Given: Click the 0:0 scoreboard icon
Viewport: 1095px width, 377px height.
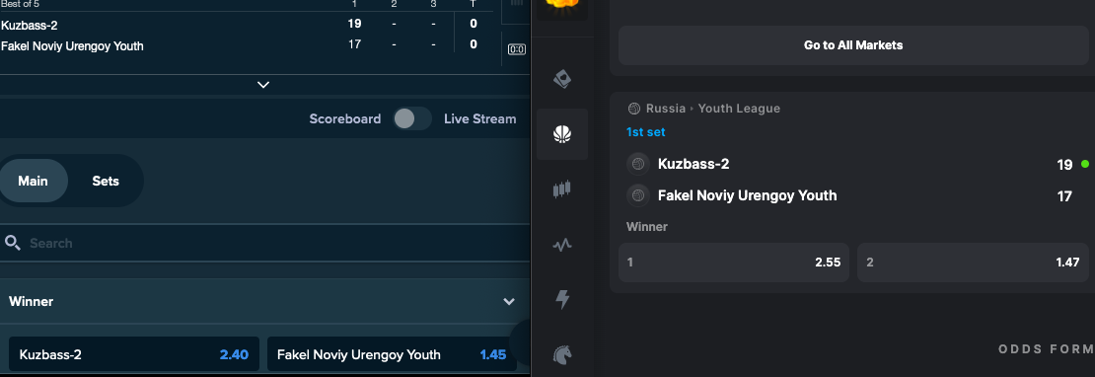Looking at the screenshot, I should (x=517, y=49).
